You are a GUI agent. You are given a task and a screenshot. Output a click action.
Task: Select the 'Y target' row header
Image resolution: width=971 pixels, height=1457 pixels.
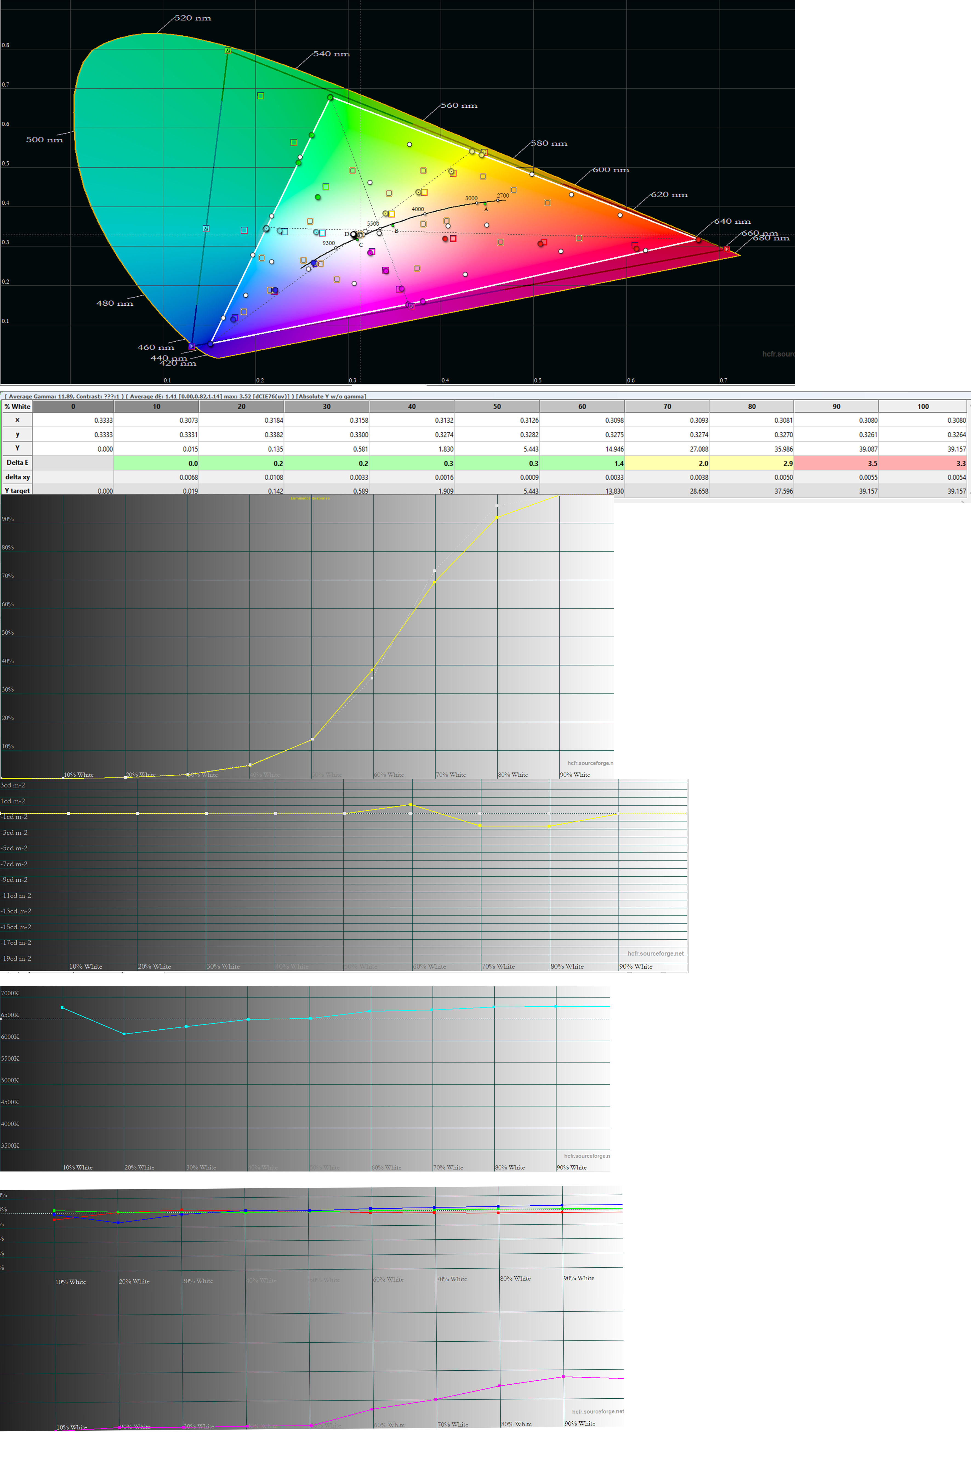(x=17, y=491)
